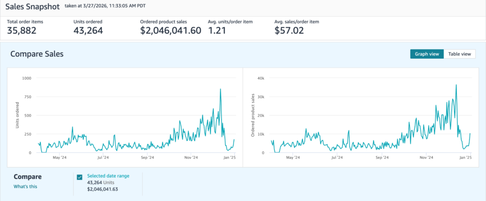Select the Avg. units/order item value 1.21
The image size is (486, 201).
point(218,31)
